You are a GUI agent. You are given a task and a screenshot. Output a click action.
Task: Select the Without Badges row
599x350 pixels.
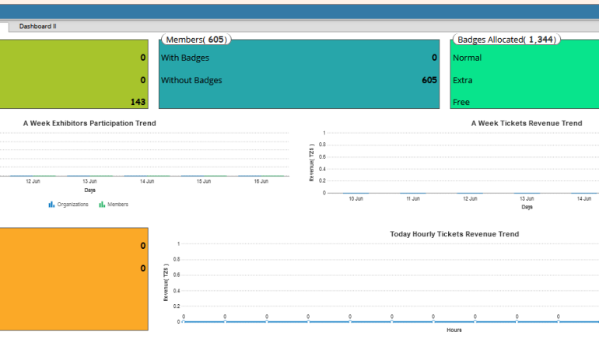point(191,80)
